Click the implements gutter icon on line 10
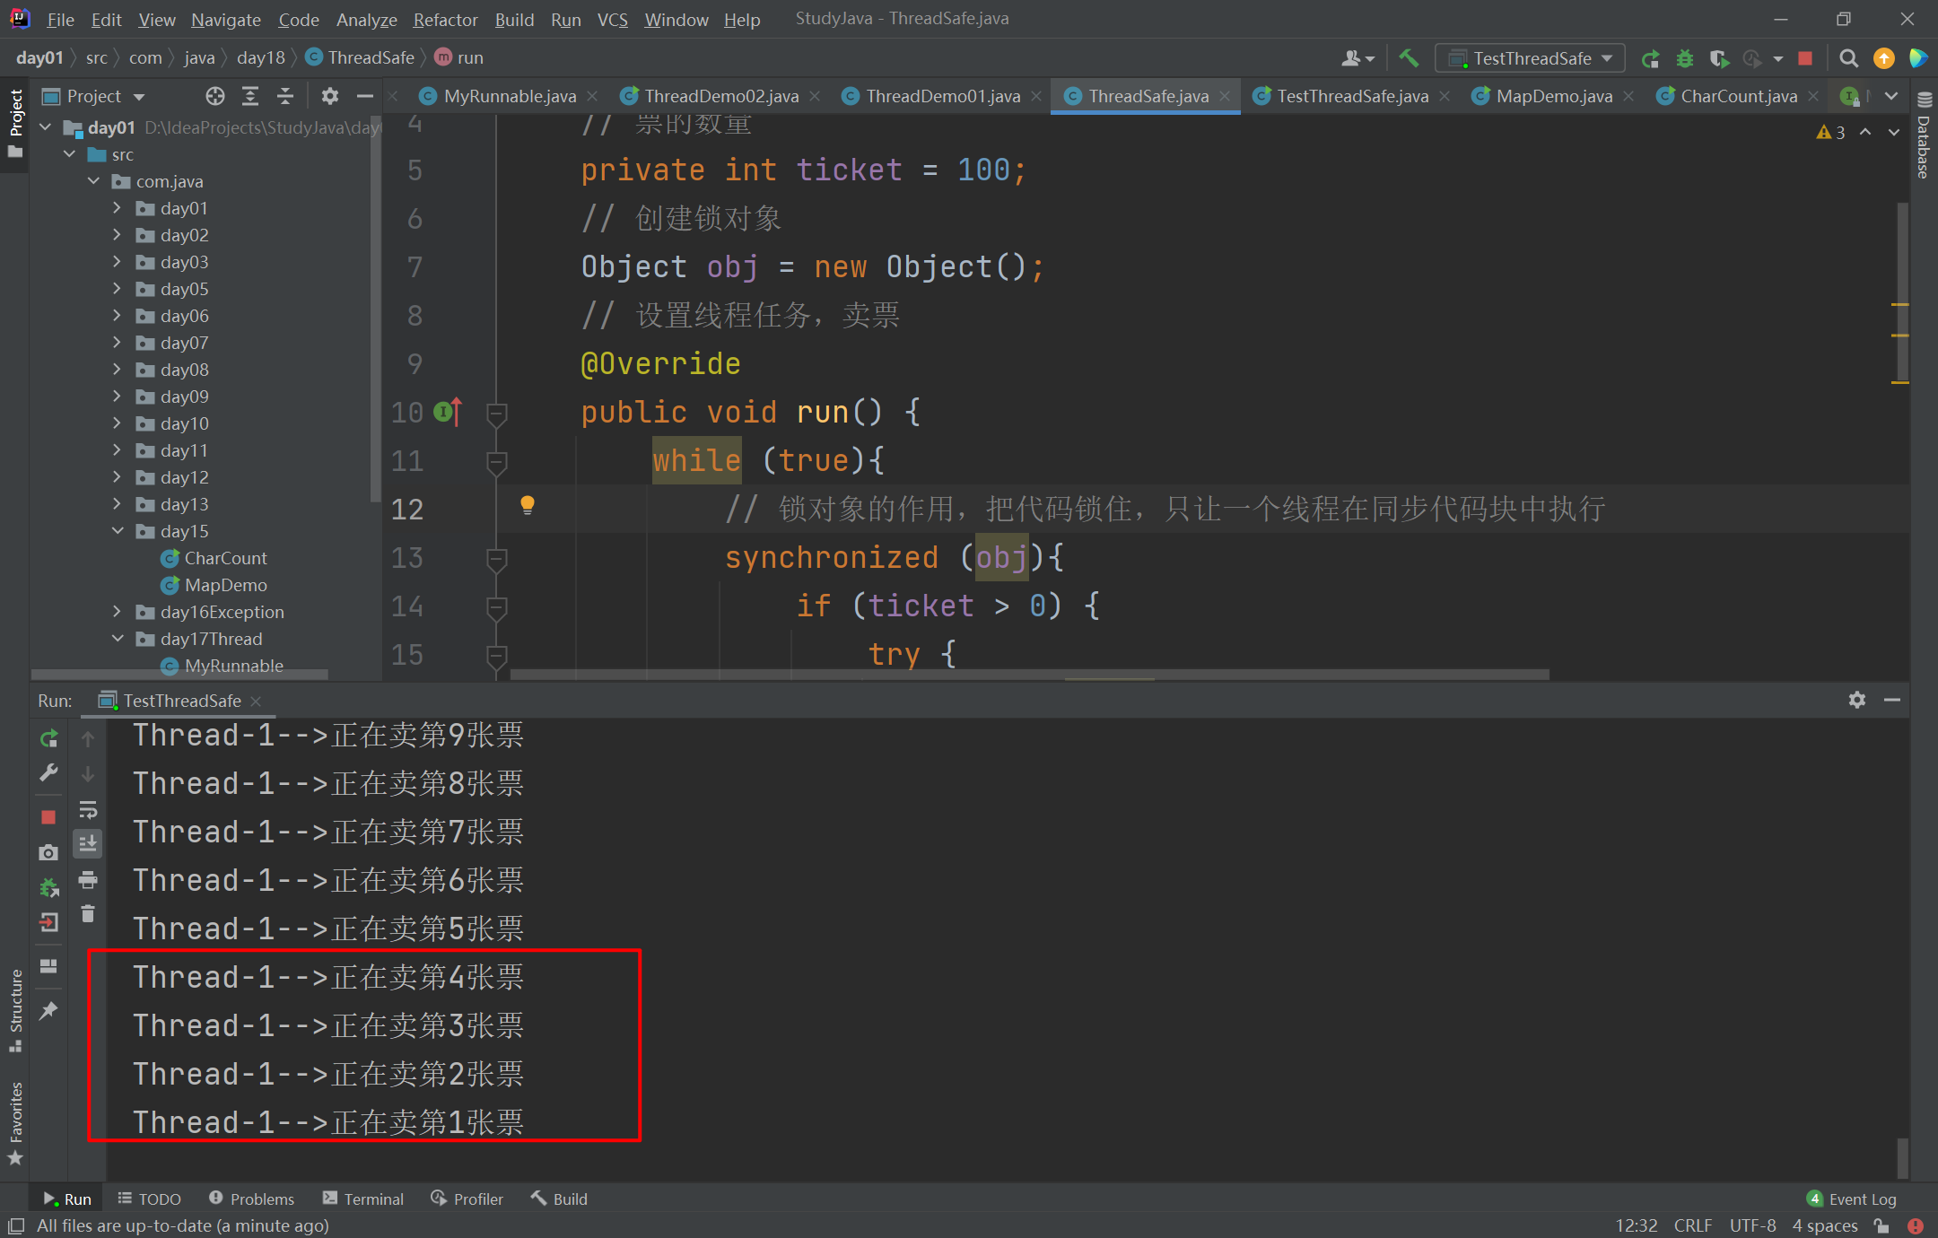The height and width of the screenshot is (1238, 1938). 448,412
